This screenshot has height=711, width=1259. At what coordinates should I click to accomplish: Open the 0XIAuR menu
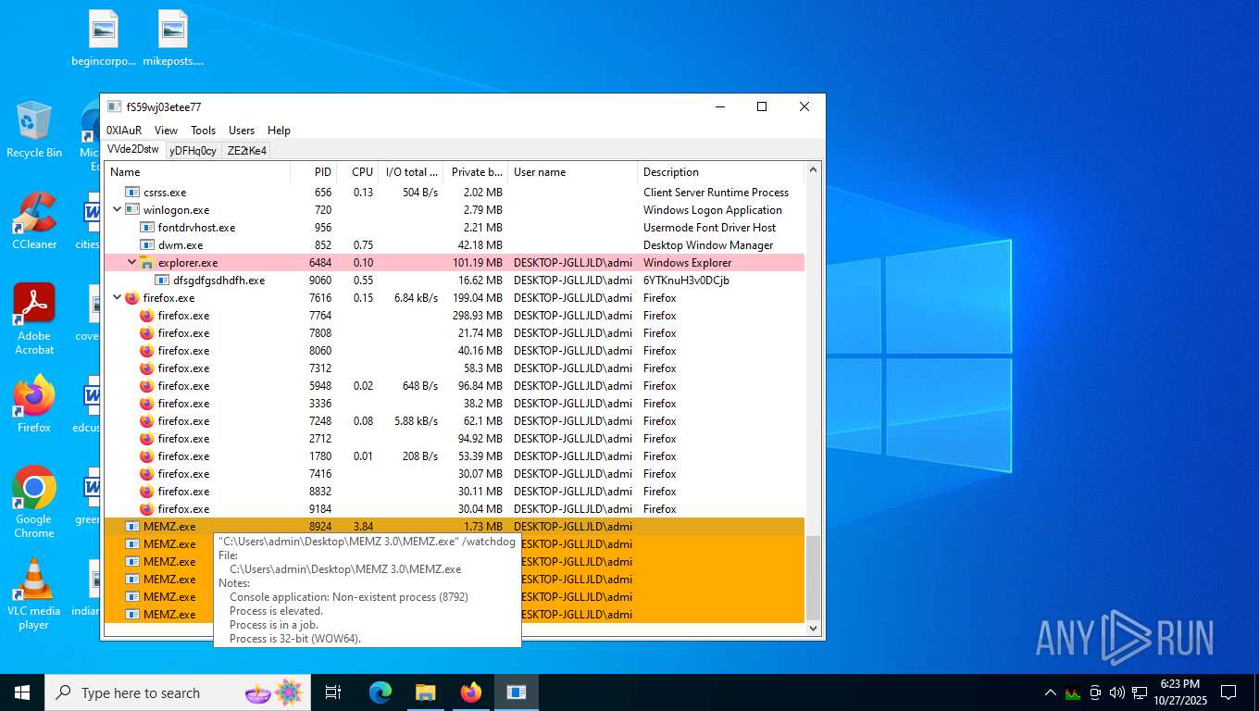(x=124, y=131)
